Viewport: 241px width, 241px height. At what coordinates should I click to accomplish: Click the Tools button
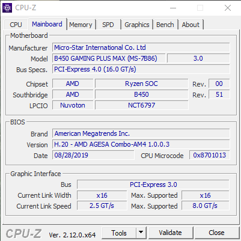pos(119,233)
